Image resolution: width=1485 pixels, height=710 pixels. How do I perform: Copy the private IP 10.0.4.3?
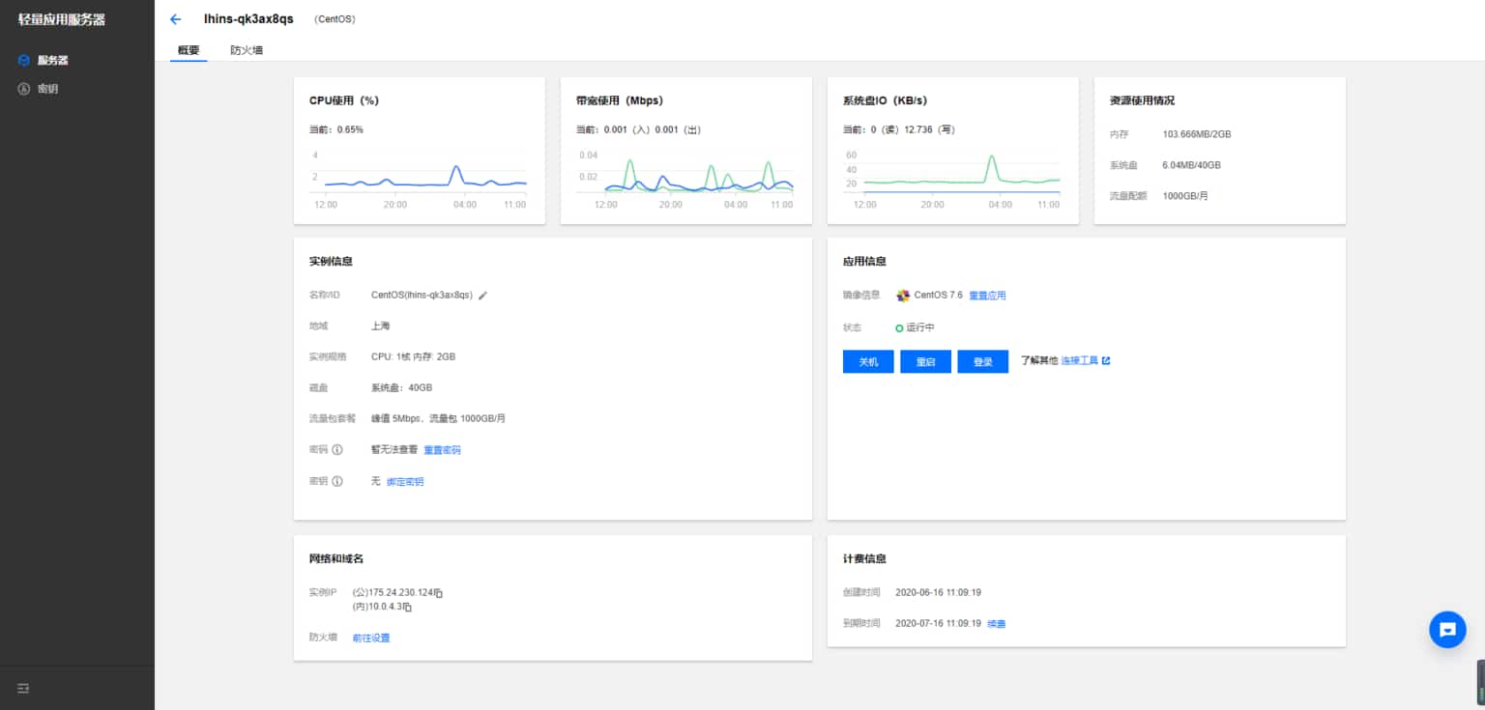(408, 608)
